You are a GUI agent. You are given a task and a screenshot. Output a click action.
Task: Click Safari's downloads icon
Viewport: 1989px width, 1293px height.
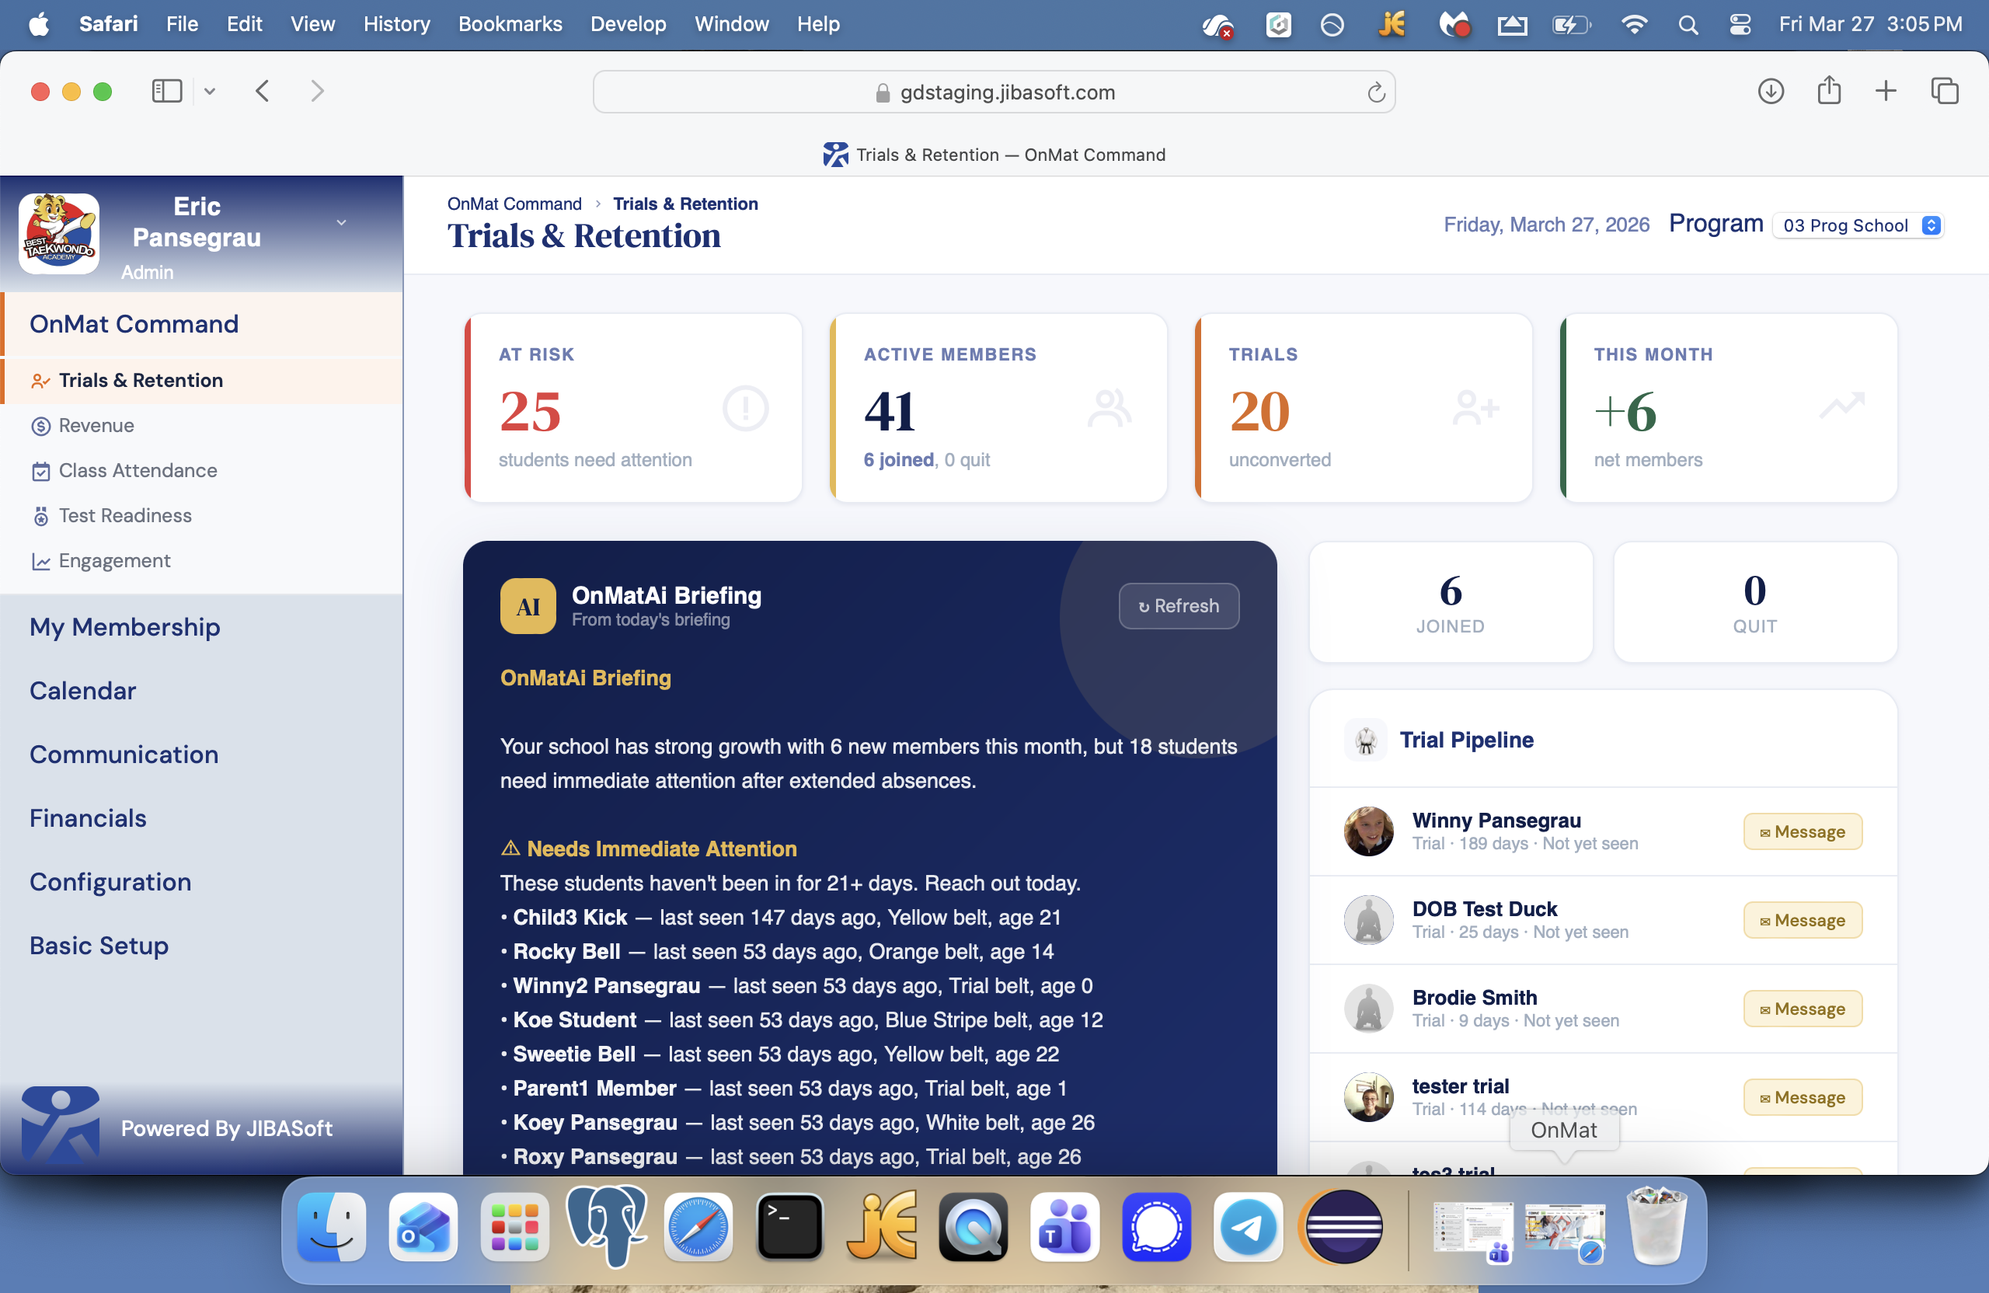click(x=1770, y=91)
